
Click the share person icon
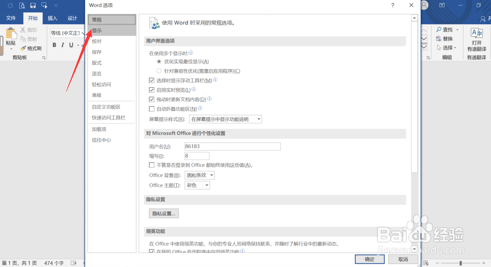click(483, 19)
